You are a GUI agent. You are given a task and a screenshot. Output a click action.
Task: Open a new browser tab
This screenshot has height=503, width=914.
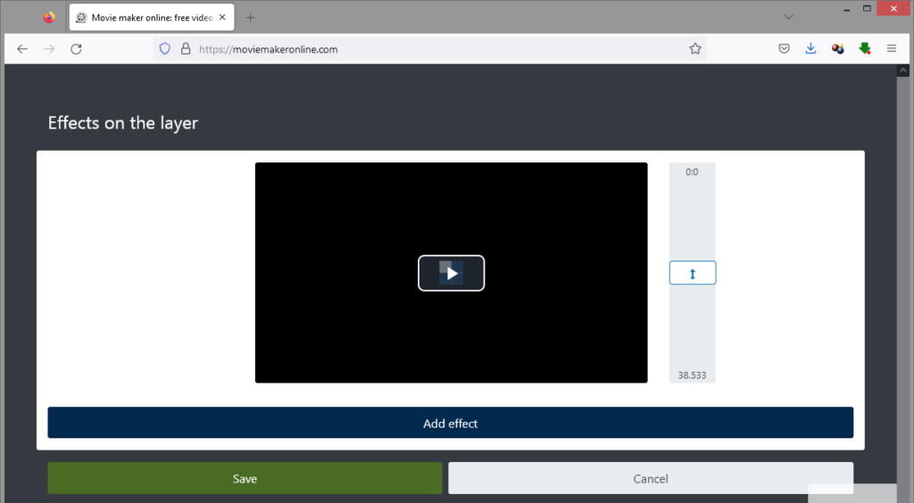point(250,18)
